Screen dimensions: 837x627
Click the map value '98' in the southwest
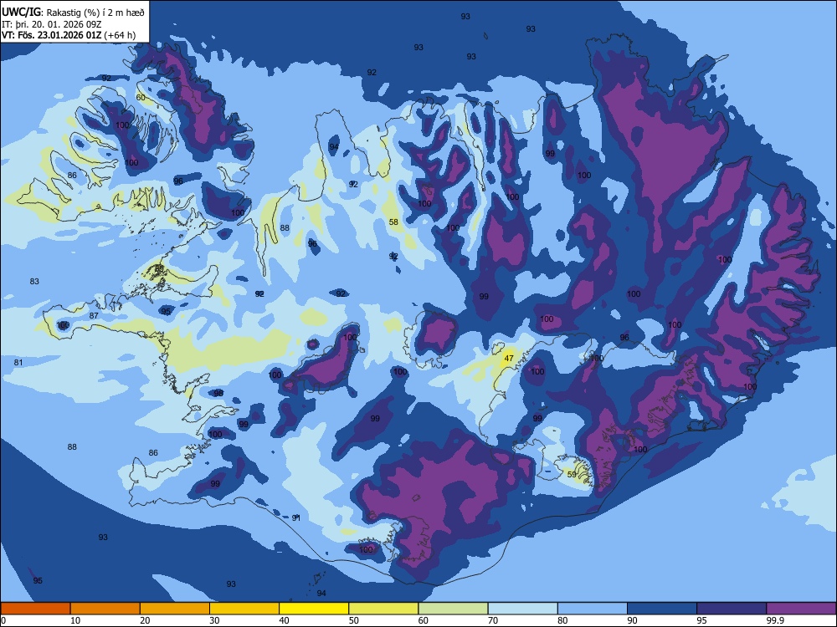point(218,394)
